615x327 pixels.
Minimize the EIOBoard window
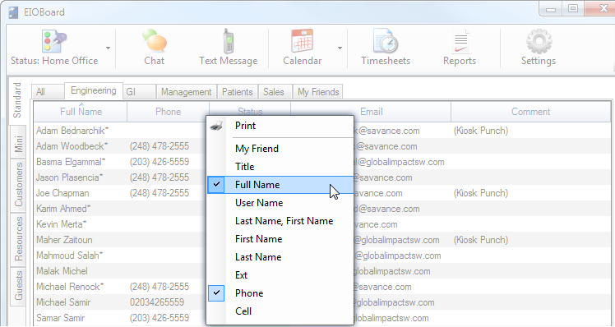(551, 9)
